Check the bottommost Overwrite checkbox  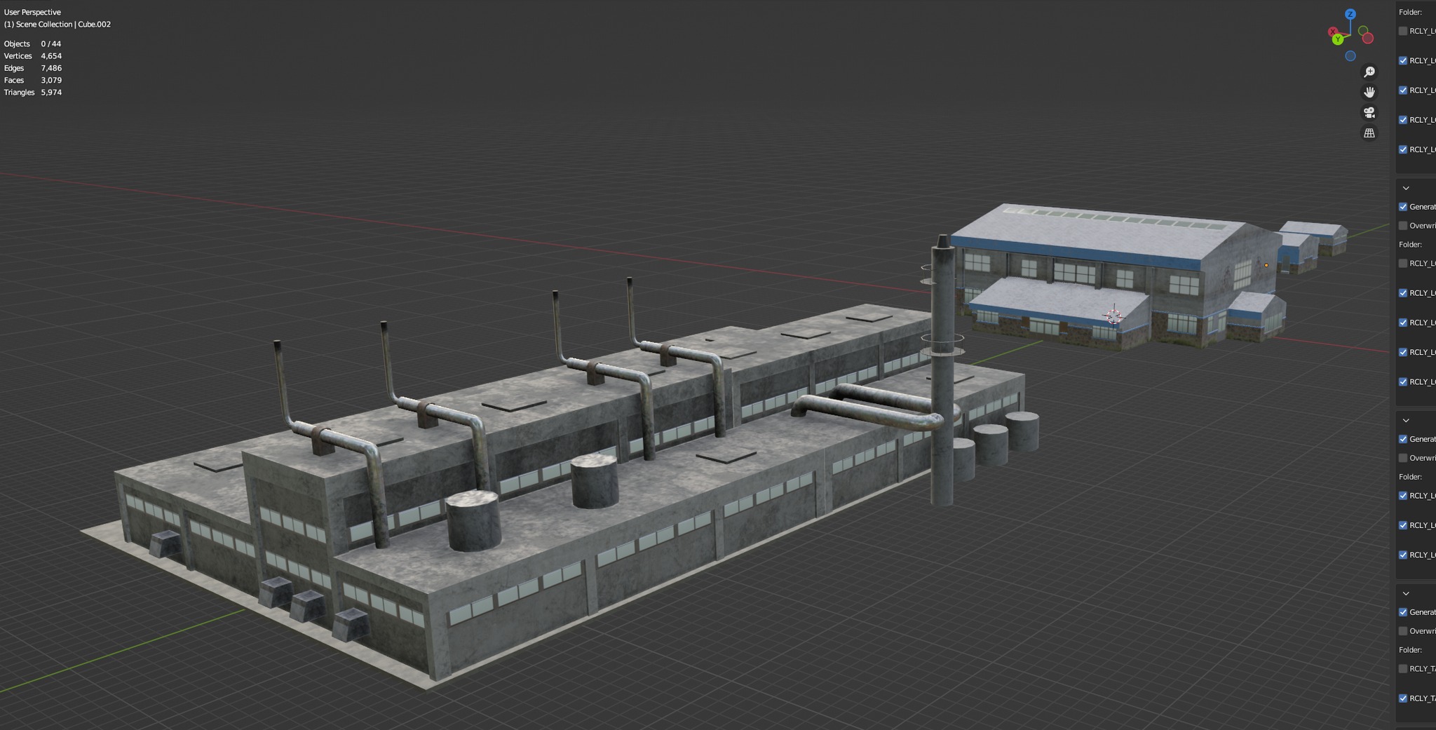tap(1403, 631)
